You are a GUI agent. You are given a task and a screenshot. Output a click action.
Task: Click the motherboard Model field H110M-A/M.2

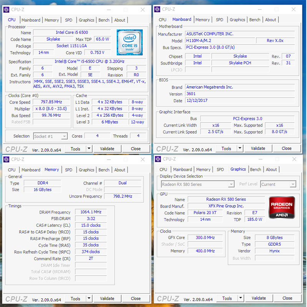coord(220,41)
